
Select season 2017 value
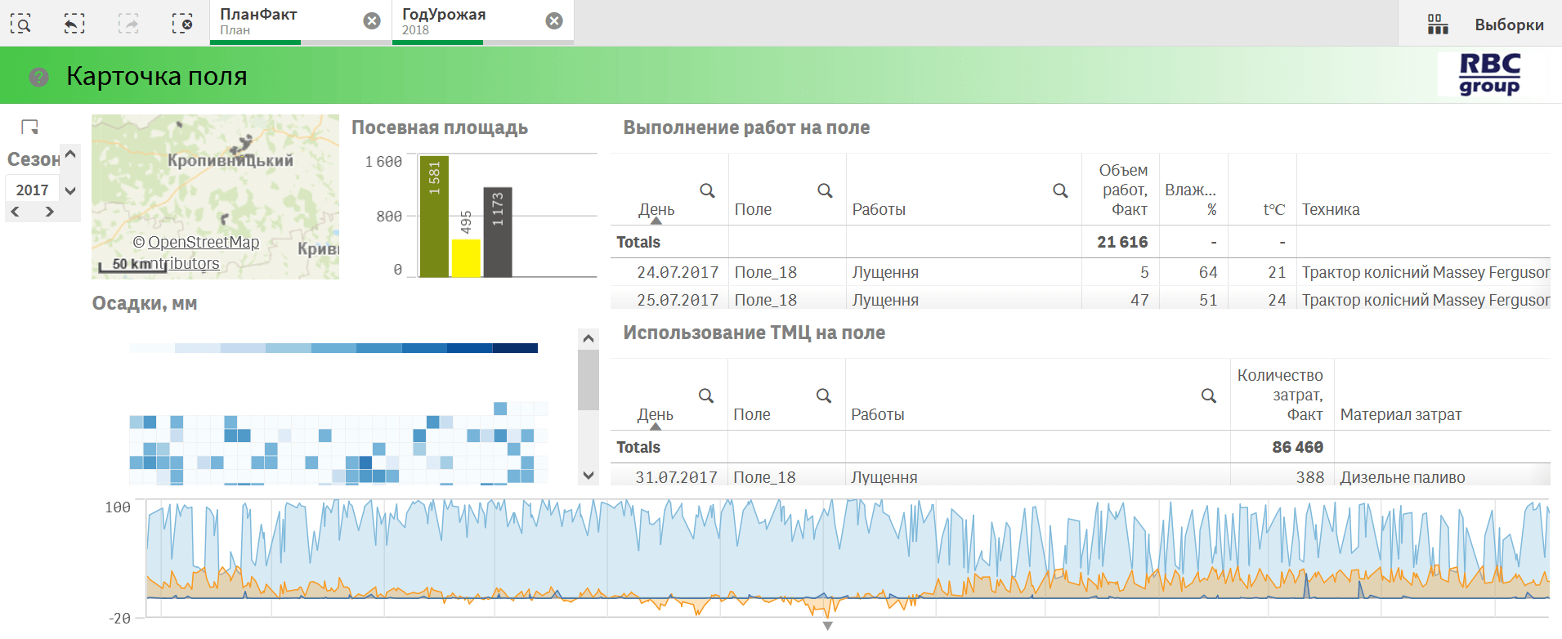tap(33, 190)
